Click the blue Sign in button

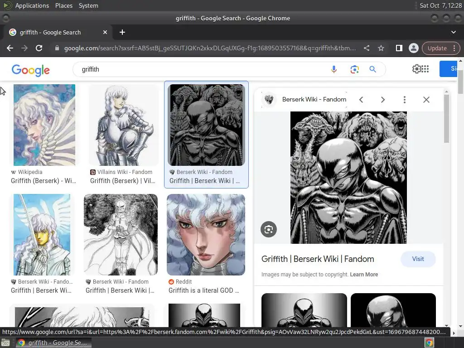tap(449, 69)
